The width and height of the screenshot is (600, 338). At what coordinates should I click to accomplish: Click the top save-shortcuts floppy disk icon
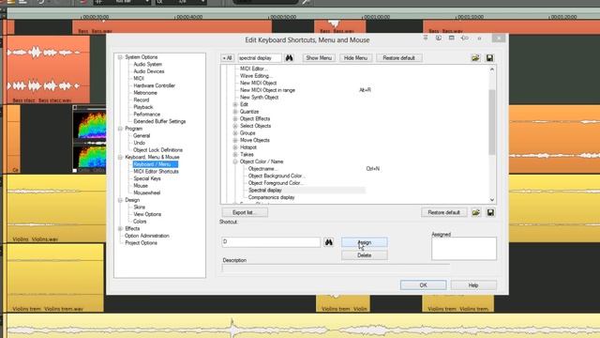(x=489, y=58)
